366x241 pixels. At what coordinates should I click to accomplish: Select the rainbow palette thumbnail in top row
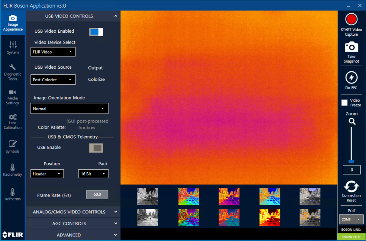pyautogui.click(x=189, y=196)
